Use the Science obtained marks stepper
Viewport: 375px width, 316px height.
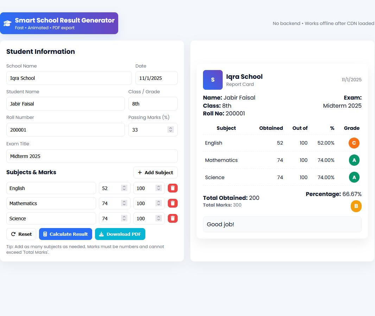coord(124,219)
